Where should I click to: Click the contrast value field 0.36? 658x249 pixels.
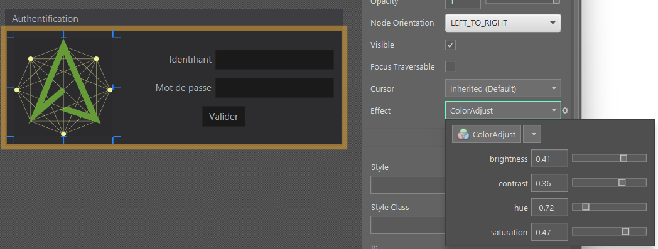[x=550, y=183]
